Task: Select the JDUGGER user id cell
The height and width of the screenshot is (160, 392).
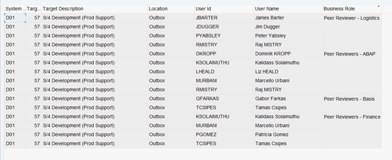Action: tap(207, 27)
